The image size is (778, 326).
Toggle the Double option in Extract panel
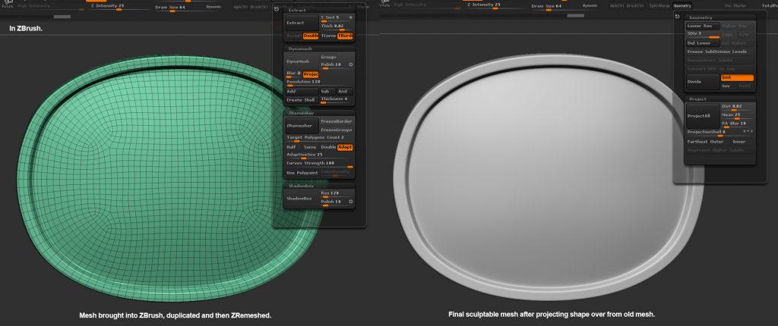tap(311, 36)
